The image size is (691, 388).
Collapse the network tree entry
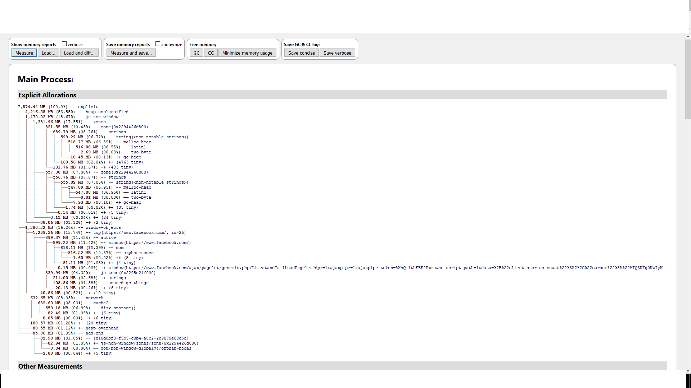[94, 298]
